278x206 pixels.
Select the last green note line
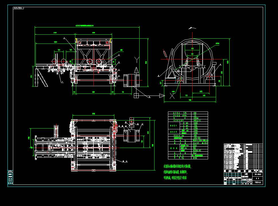175,178
